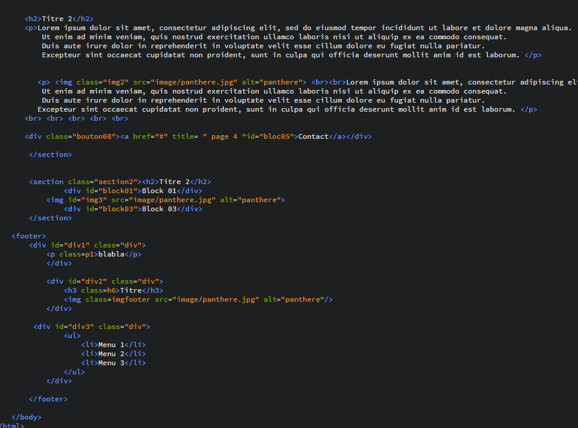
Task: Click the opening ul tag
Action: click(x=72, y=336)
